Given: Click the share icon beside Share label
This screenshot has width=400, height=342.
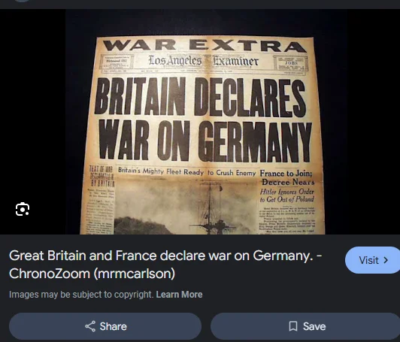Looking at the screenshot, I should [x=90, y=326].
